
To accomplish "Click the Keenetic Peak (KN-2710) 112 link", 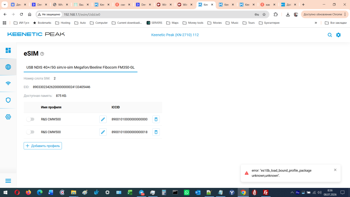I will (175, 35).
